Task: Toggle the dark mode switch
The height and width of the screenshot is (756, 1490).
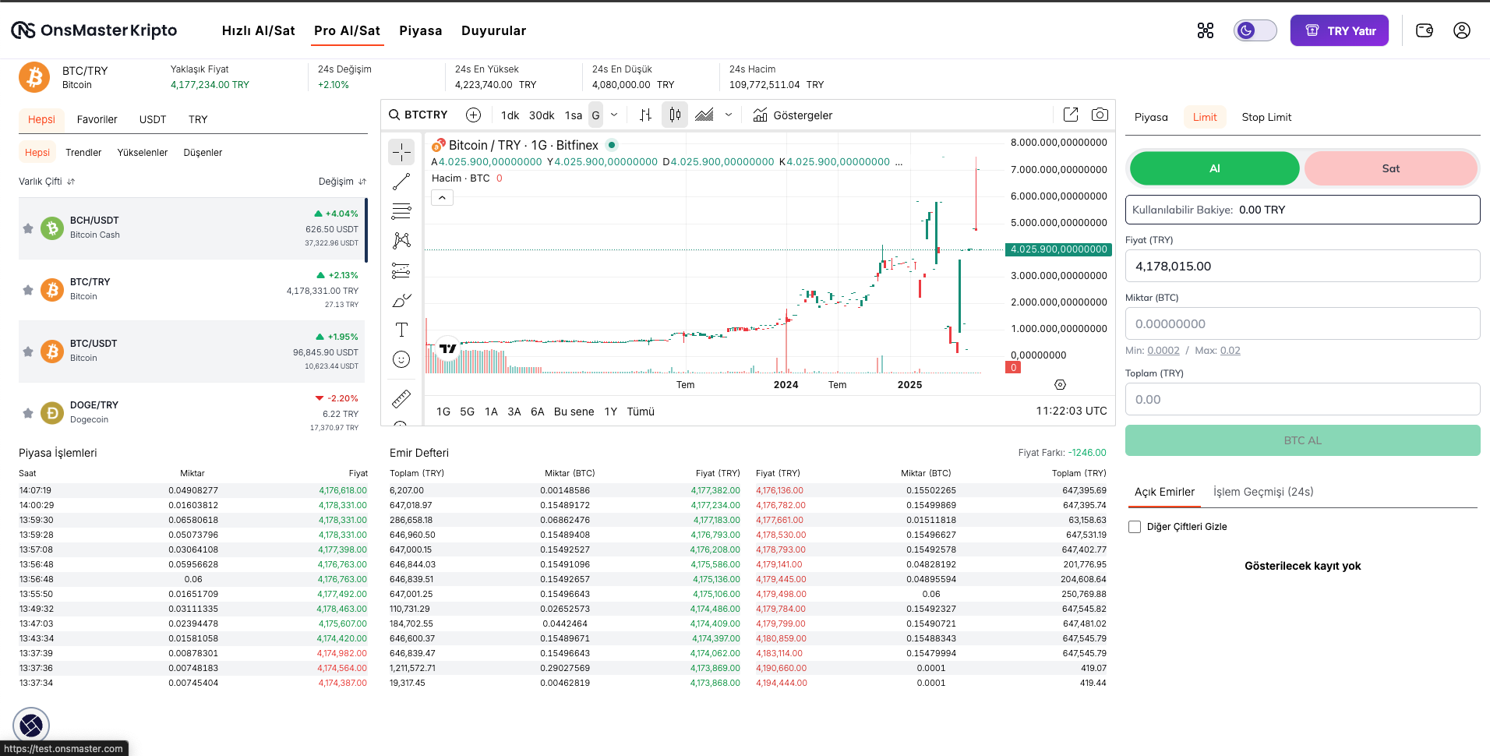Action: tap(1255, 30)
